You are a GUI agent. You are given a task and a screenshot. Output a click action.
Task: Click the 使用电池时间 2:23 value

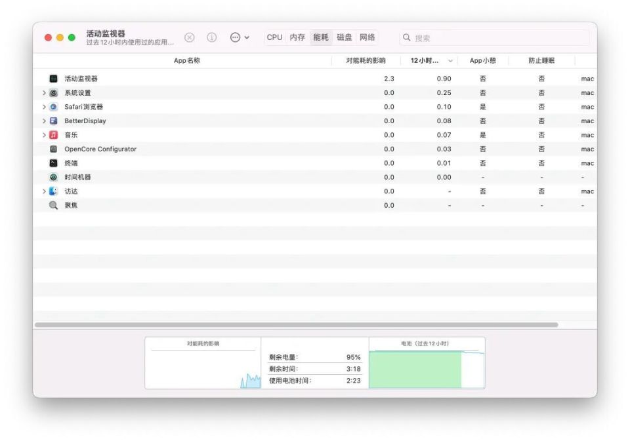click(x=353, y=381)
